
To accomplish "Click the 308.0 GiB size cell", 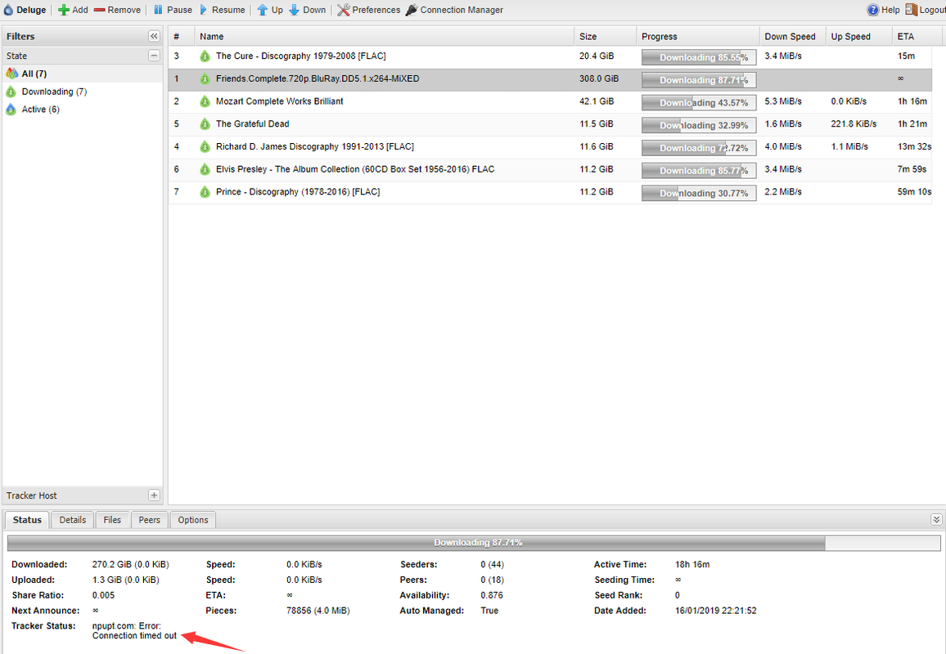I will 599,78.
